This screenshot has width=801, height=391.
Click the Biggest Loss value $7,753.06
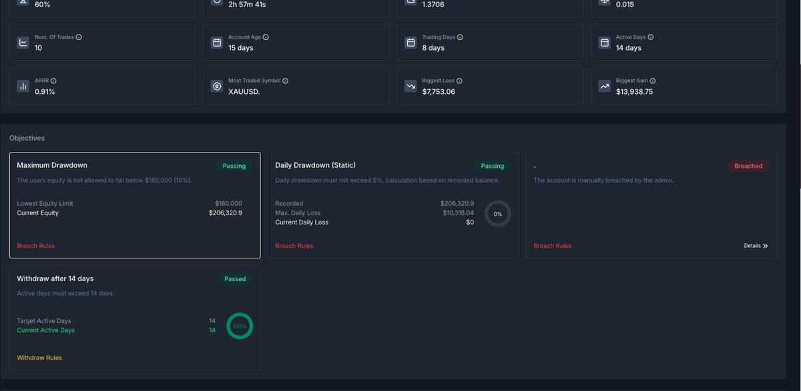(439, 92)
